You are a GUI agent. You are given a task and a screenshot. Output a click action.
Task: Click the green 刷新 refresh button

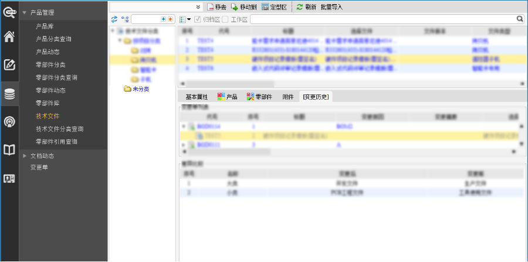[306, 7]
